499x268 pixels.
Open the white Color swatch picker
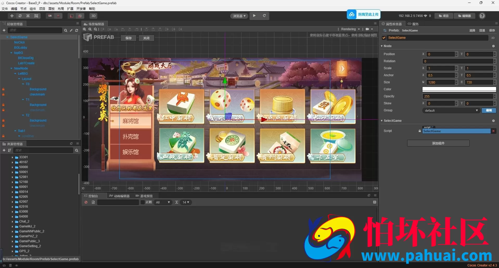click(x=459, y=89)
